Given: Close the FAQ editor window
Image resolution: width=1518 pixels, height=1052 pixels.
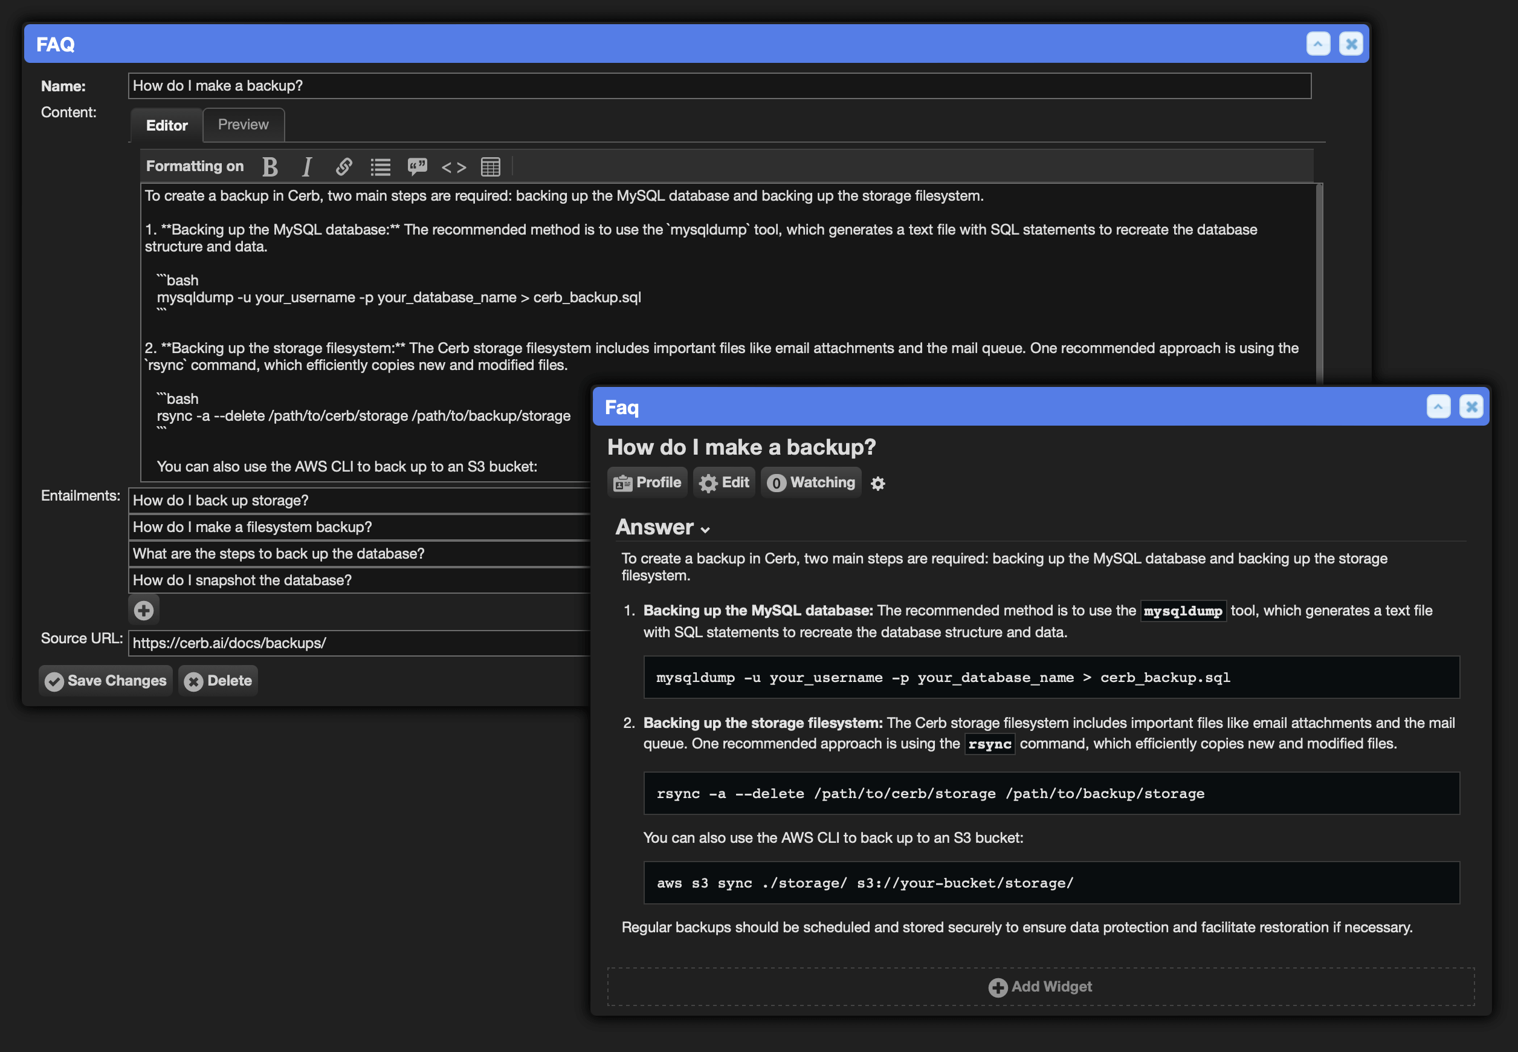Looking at the screenshot, I should (x=1351, y=44).
